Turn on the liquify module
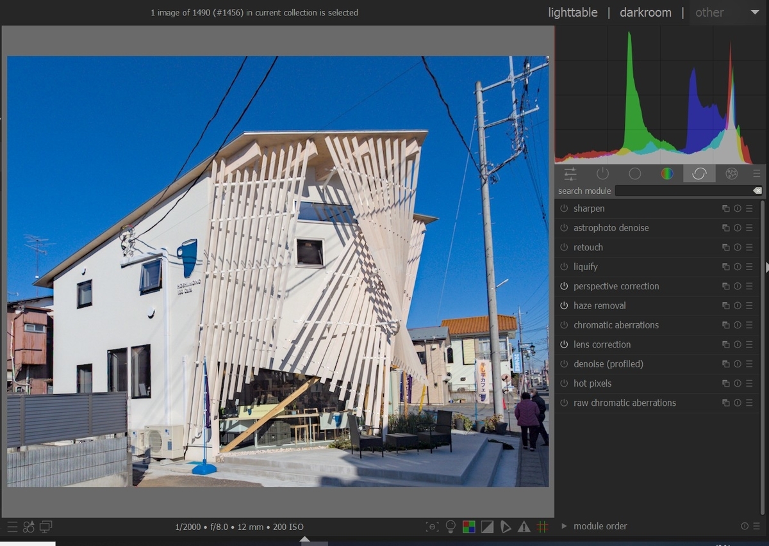This screenshot has width=769, height=546. (564, 267)
